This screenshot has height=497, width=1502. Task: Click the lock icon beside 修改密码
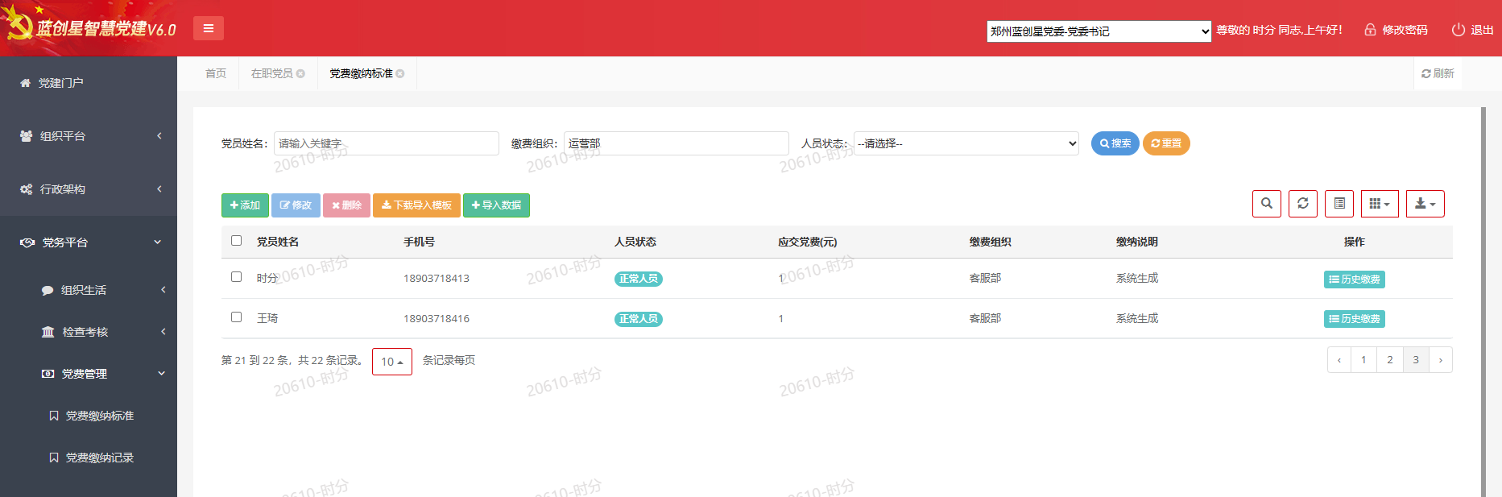pyautogui.click(x=1370, y=30)
